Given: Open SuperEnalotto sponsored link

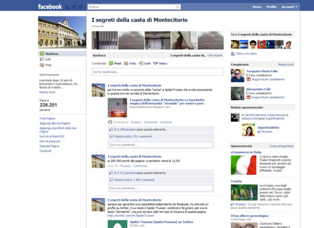Looking at the screenshot, I should coord(268,128).
